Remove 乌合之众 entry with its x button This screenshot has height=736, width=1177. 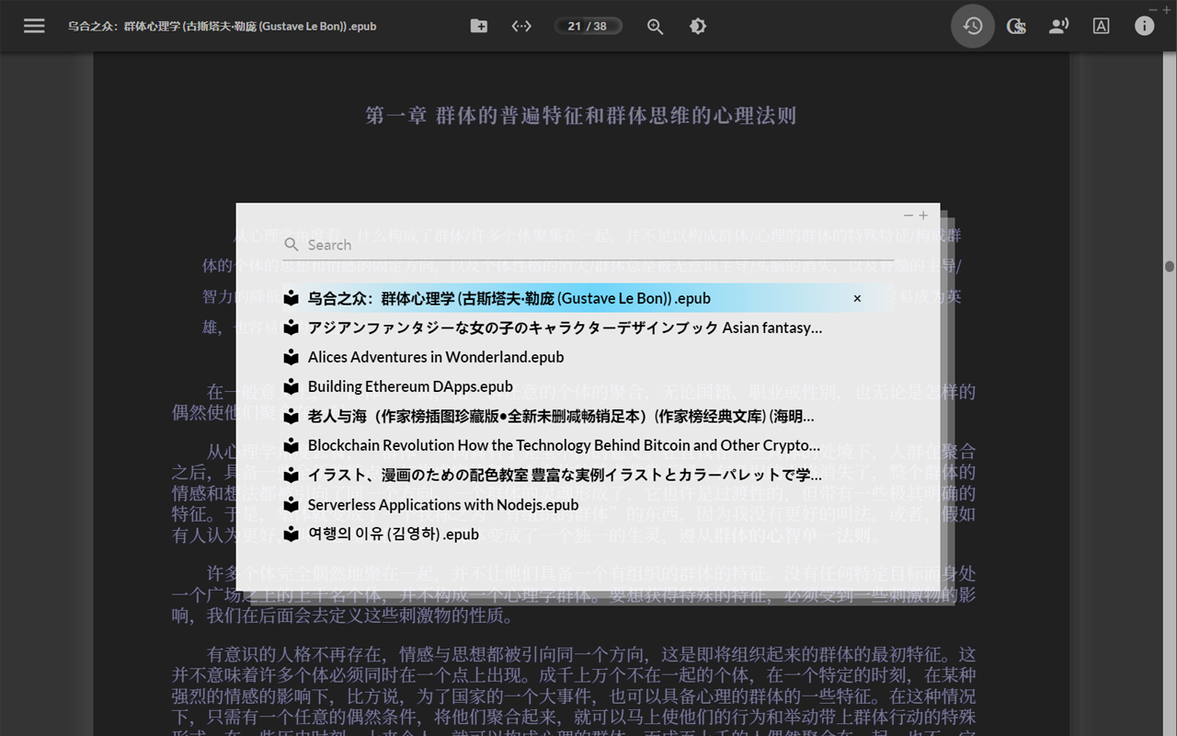coord(856,298)
